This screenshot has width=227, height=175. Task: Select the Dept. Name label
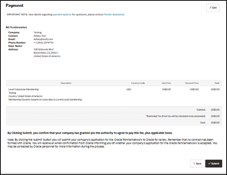point(16,46)
